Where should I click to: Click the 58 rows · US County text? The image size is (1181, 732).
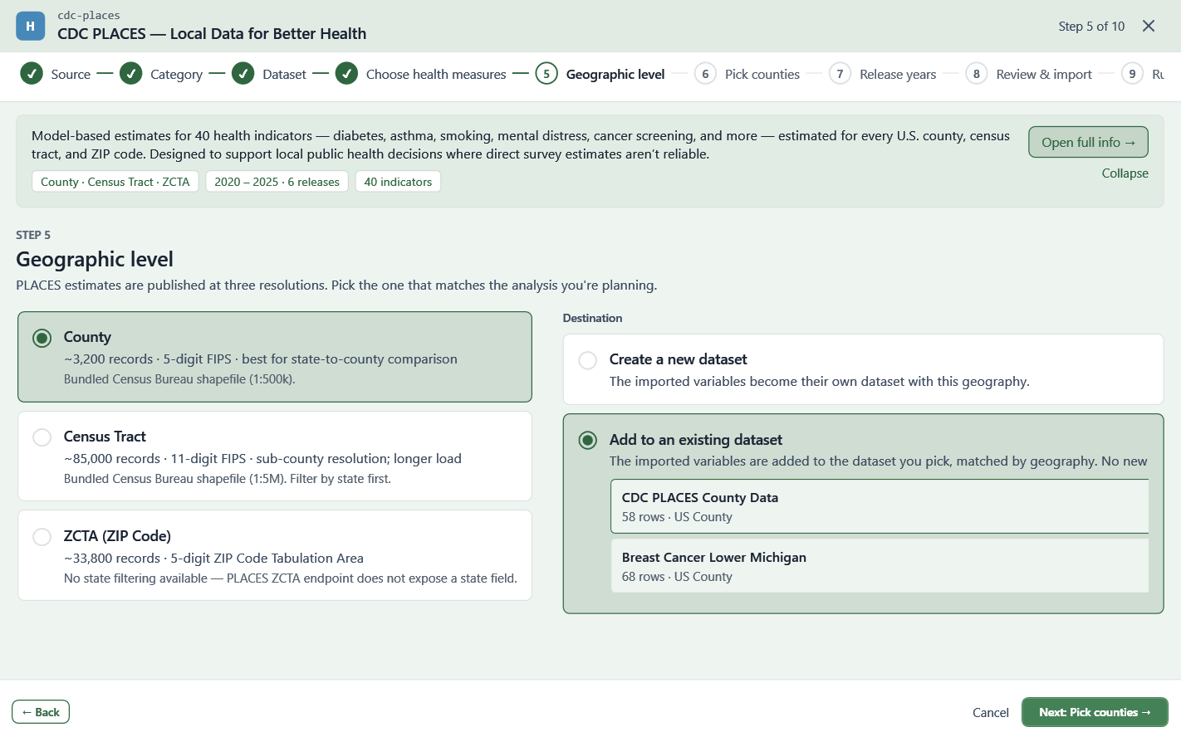click(677, 516)
